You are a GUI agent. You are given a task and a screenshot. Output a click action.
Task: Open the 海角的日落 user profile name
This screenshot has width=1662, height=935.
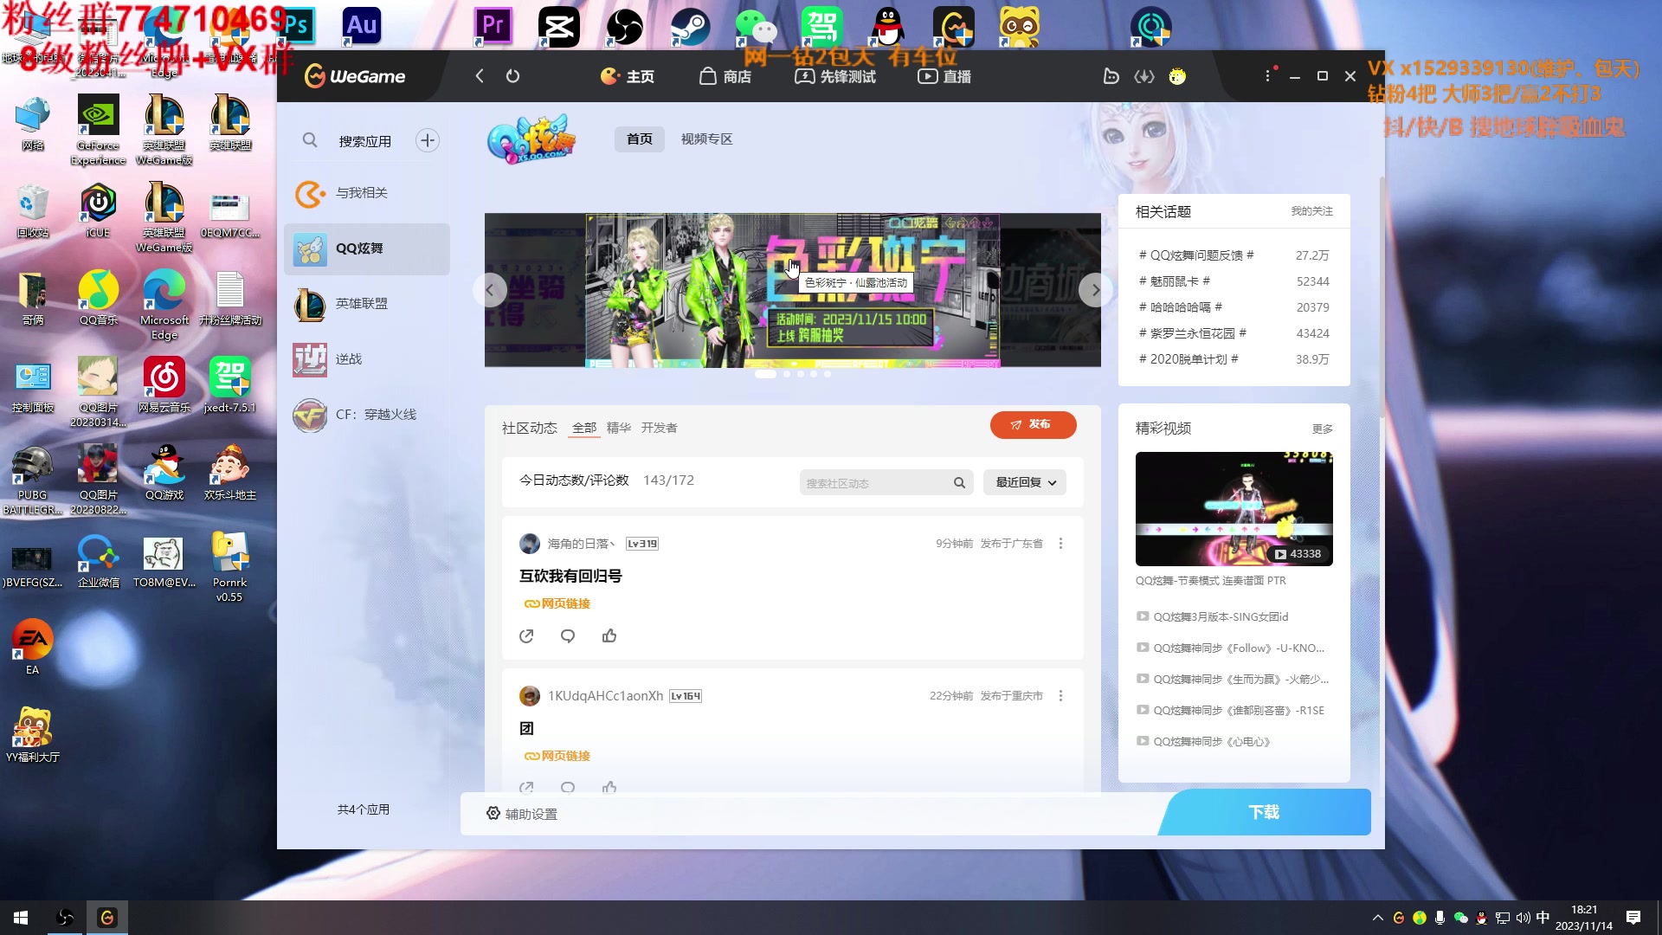(581, 544)
